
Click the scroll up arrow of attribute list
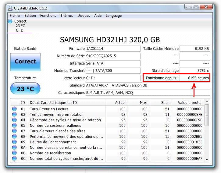click(207, 101)
